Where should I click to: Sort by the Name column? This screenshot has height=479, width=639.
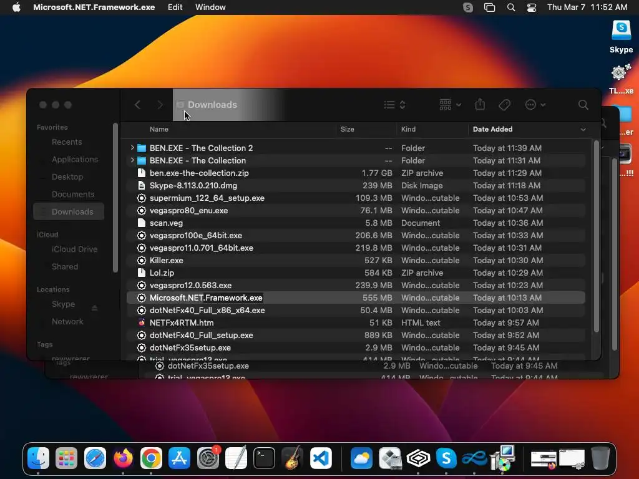159,129
